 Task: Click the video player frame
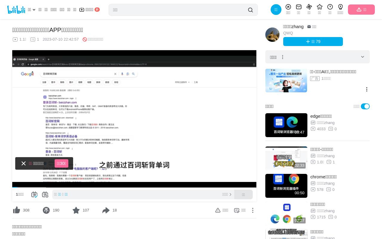[134, 119]
